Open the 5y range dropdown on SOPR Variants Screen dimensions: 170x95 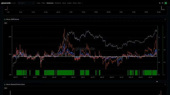pyautogui.click(x=6, y=23)
